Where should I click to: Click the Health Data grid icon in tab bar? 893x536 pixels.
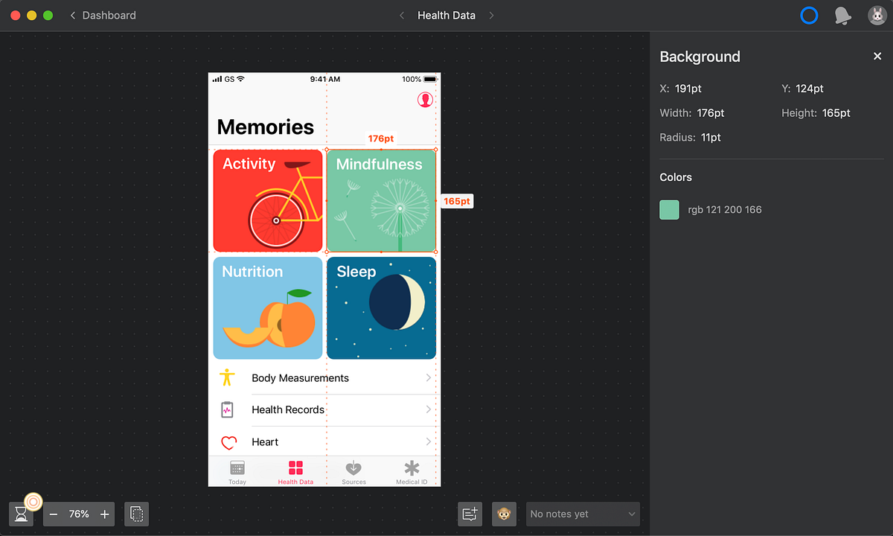295,468
